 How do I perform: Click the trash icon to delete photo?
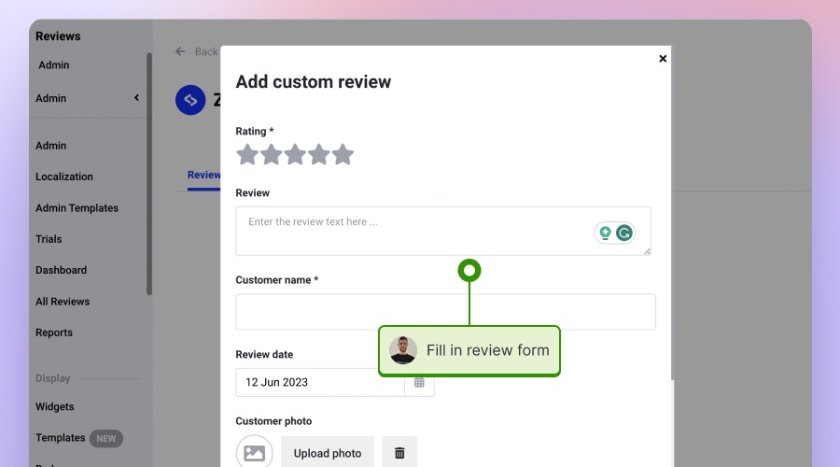[399, 453]
